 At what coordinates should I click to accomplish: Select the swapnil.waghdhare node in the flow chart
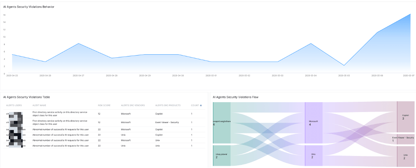tap(222, 123)
